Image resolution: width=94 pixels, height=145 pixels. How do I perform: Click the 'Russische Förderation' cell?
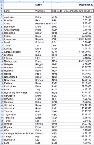(x=19, y=93)
